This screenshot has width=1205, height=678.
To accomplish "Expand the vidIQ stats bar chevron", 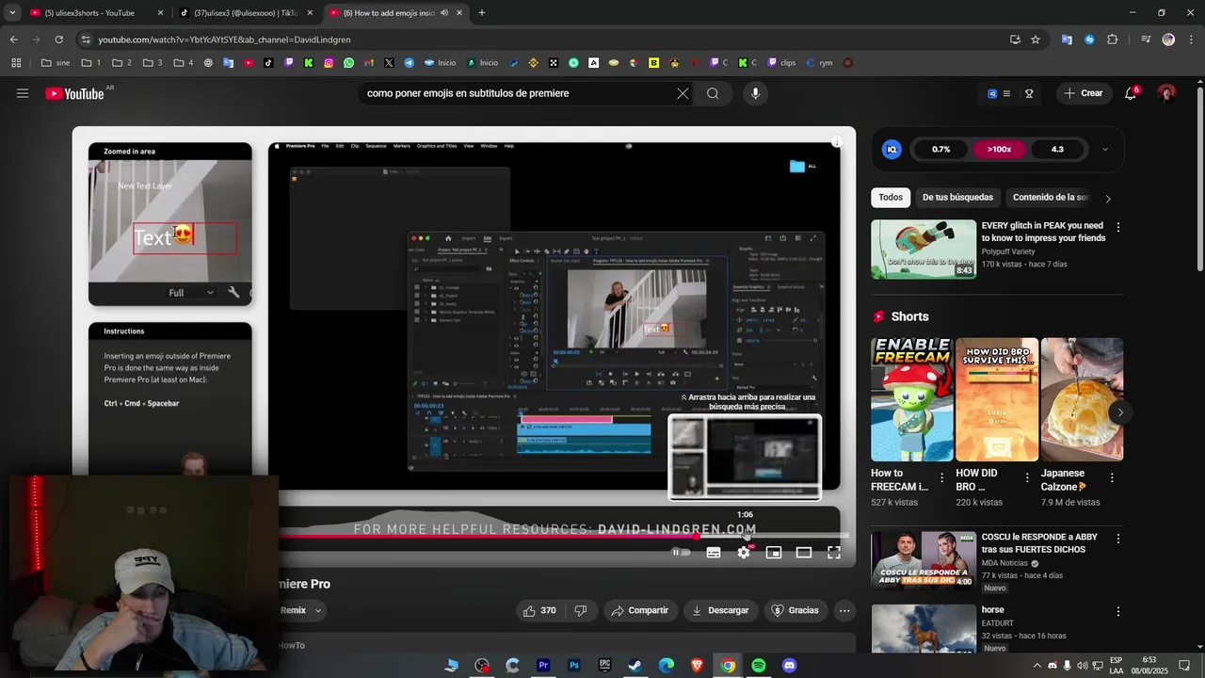I will [1105, 150].
